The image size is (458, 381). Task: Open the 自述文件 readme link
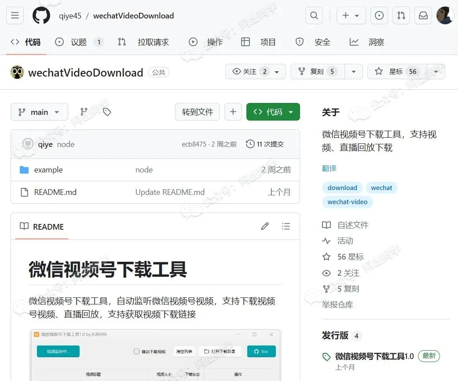click(345, 225)
